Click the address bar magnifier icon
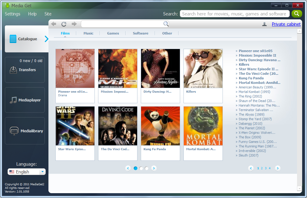Screen dimensions: 307x198 click(x=166, y=24)
